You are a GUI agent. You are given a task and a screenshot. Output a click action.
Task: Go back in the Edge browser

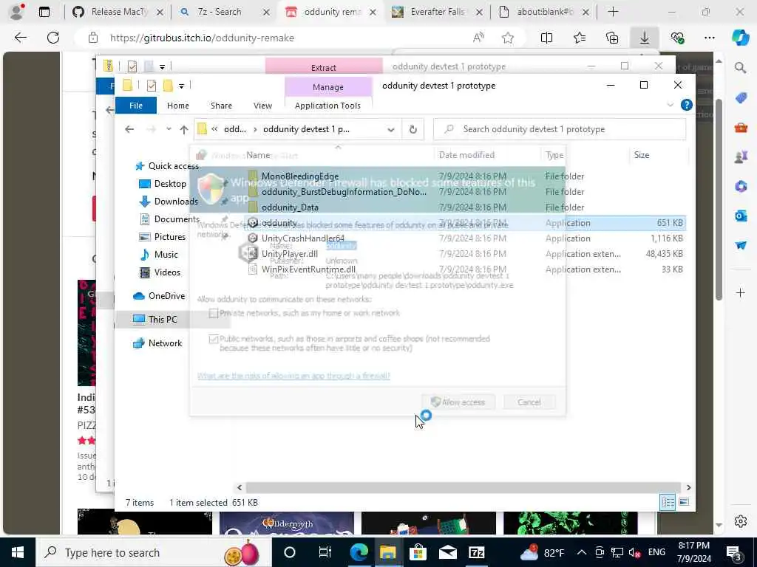point(20,38)
